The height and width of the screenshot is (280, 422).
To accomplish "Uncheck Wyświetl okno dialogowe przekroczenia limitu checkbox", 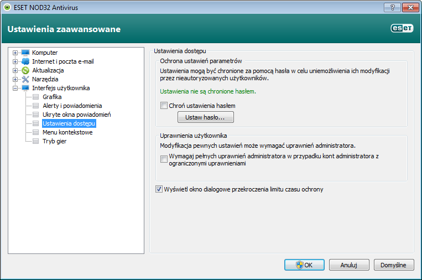I will point(159,189).
